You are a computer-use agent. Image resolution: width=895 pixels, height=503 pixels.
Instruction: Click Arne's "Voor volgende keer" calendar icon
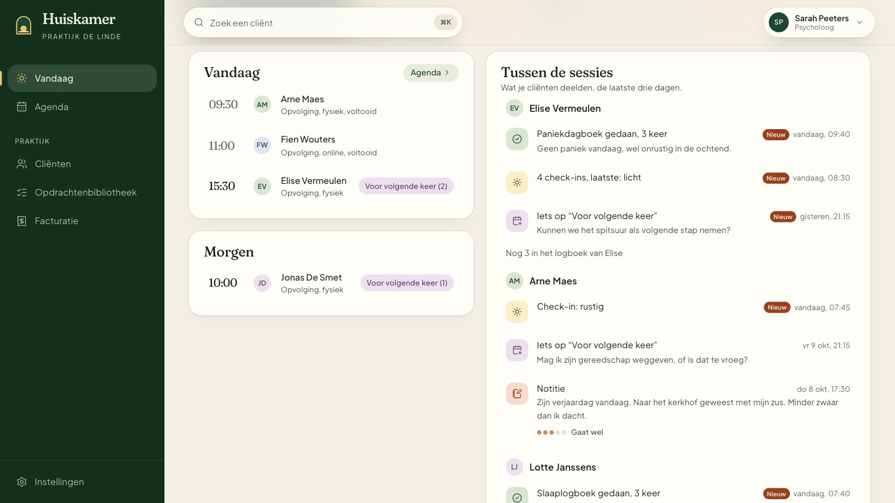pos(517,350)
